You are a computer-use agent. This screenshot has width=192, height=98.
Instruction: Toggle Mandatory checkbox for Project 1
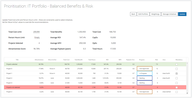point(177,73)
